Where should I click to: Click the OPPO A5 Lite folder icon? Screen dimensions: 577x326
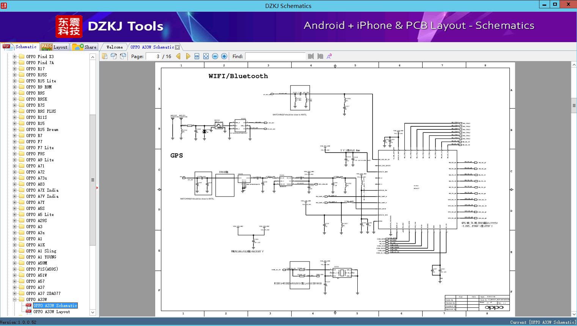(x=22, y=214)
